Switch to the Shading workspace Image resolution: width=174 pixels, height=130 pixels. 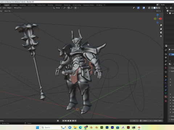[x=50, y=5]
